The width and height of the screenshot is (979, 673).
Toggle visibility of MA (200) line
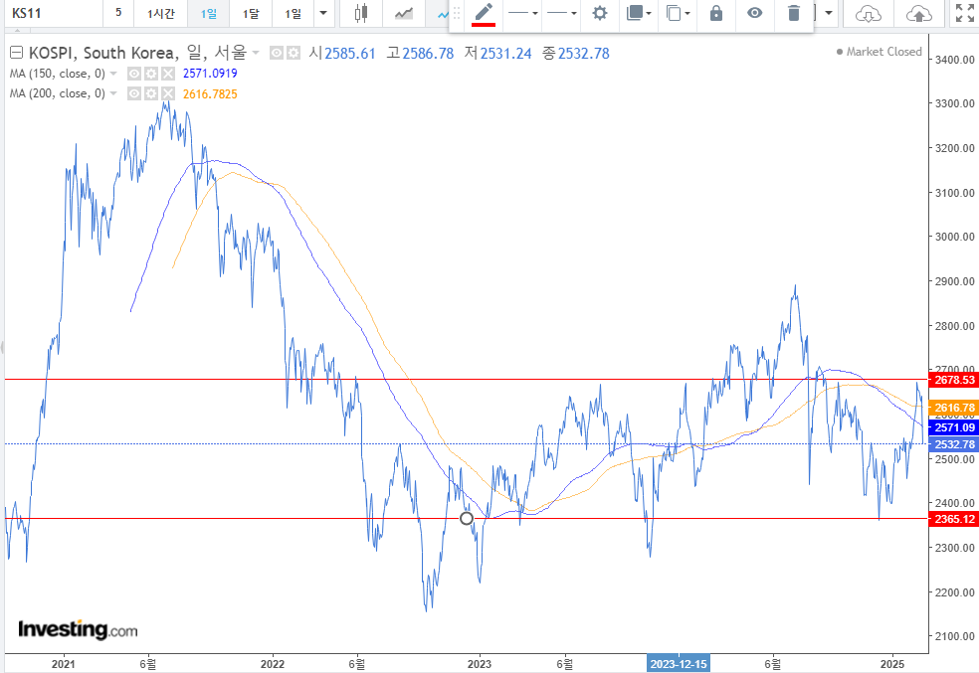point(134,93)
